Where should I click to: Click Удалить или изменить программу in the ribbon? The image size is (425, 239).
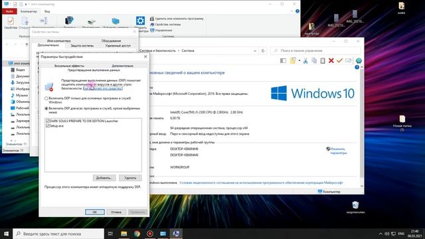[177, 19]
